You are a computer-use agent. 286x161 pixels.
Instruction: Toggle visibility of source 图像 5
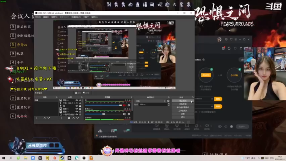click(x=77, y=109)
